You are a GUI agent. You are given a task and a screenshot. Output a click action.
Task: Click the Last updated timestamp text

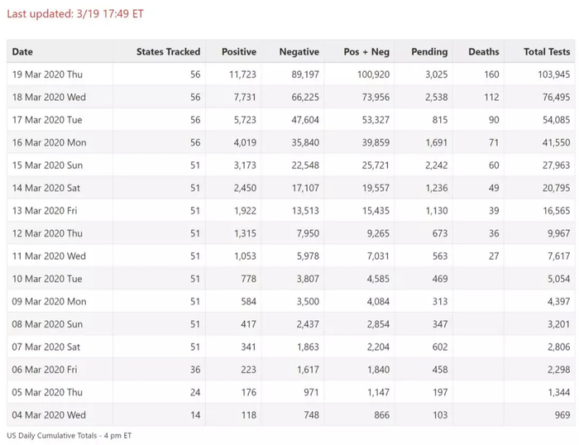pyautogui.click(x=75, y=14)
